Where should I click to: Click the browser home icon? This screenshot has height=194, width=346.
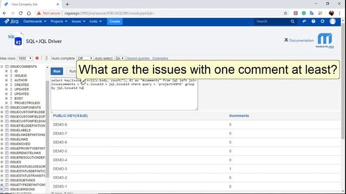click(29, 13)
